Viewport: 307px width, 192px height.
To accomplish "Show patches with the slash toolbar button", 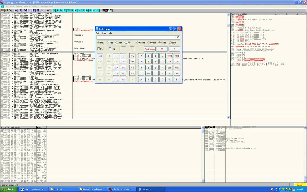I will click(79, 10).
